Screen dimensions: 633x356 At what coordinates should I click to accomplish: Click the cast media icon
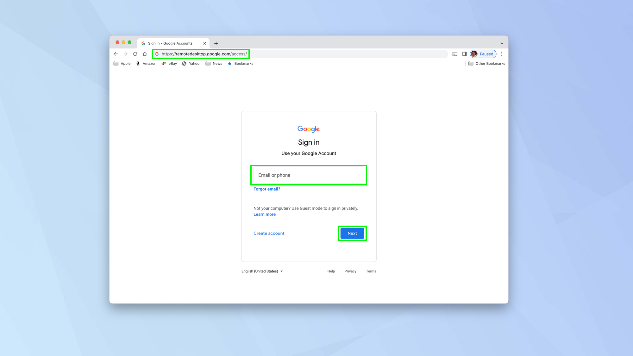(455, 54)
